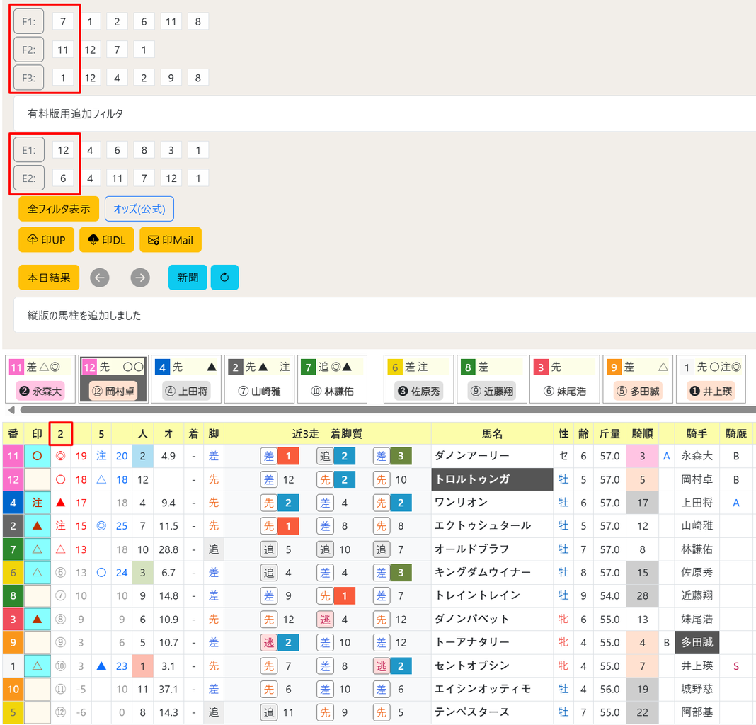The image size is (756, 725).
Task: Select horse card 4 上田将
Action: 186,379
